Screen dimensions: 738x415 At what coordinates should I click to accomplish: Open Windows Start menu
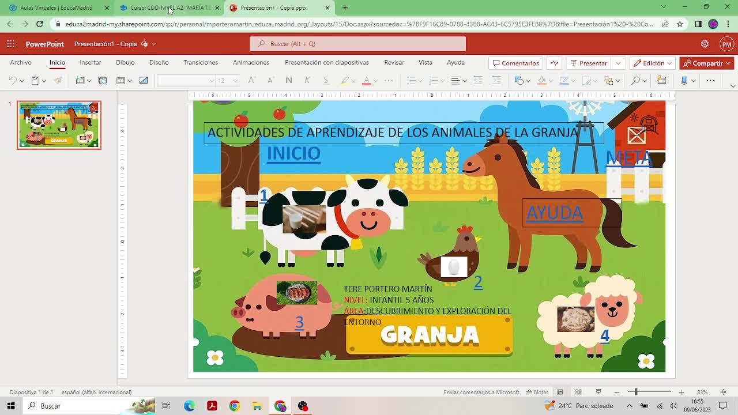[x=11, y=406]
